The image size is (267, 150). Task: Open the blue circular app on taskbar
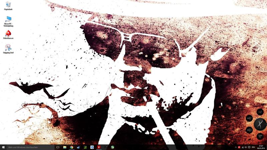pyautogui.click(x=92, y=147)
